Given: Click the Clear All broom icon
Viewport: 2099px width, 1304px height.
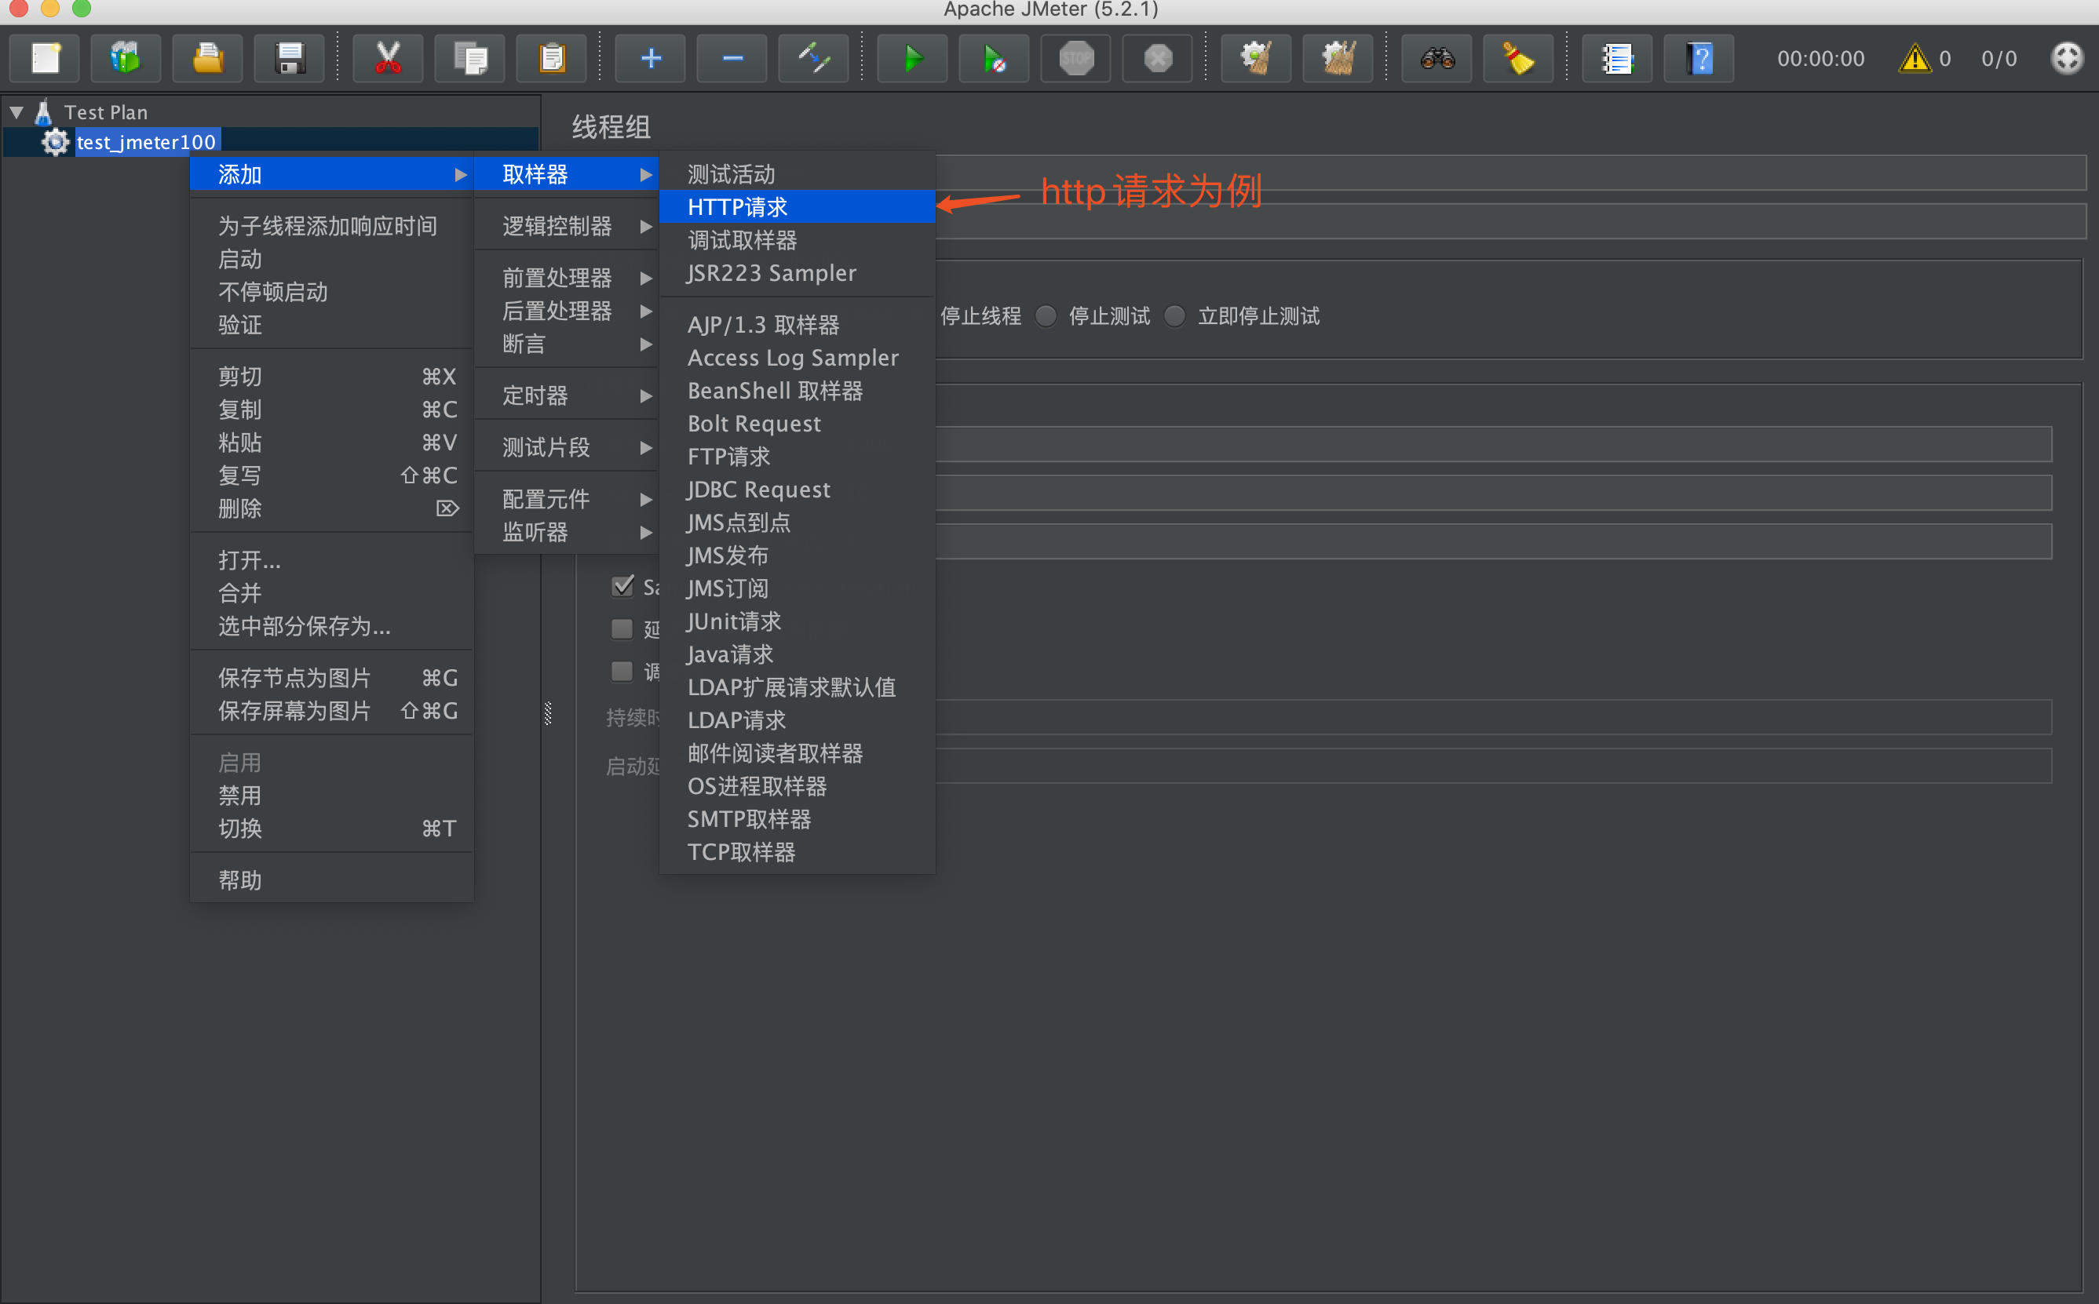Looking at the screenshot, I should pyautogui.click(x=1338, y=59).
